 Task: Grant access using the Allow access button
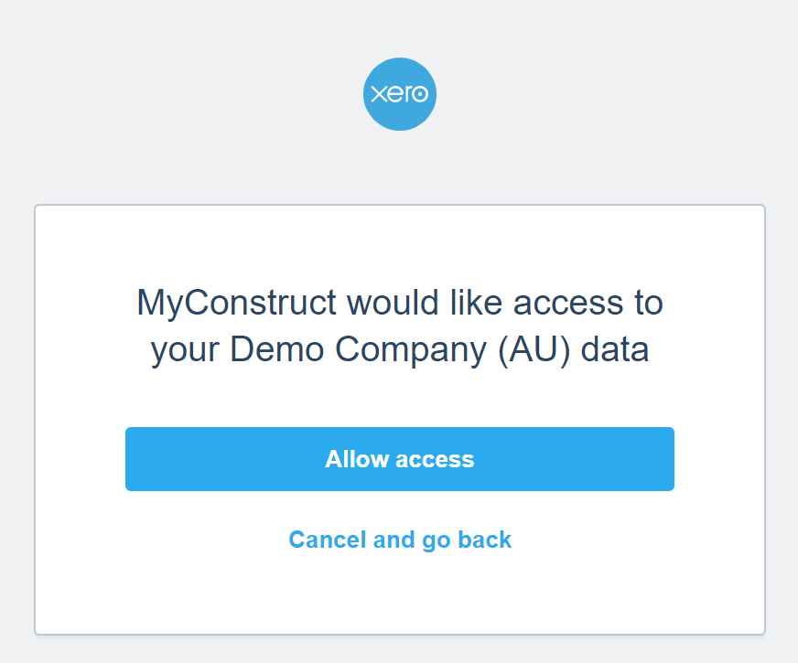[x=400, y=459]
